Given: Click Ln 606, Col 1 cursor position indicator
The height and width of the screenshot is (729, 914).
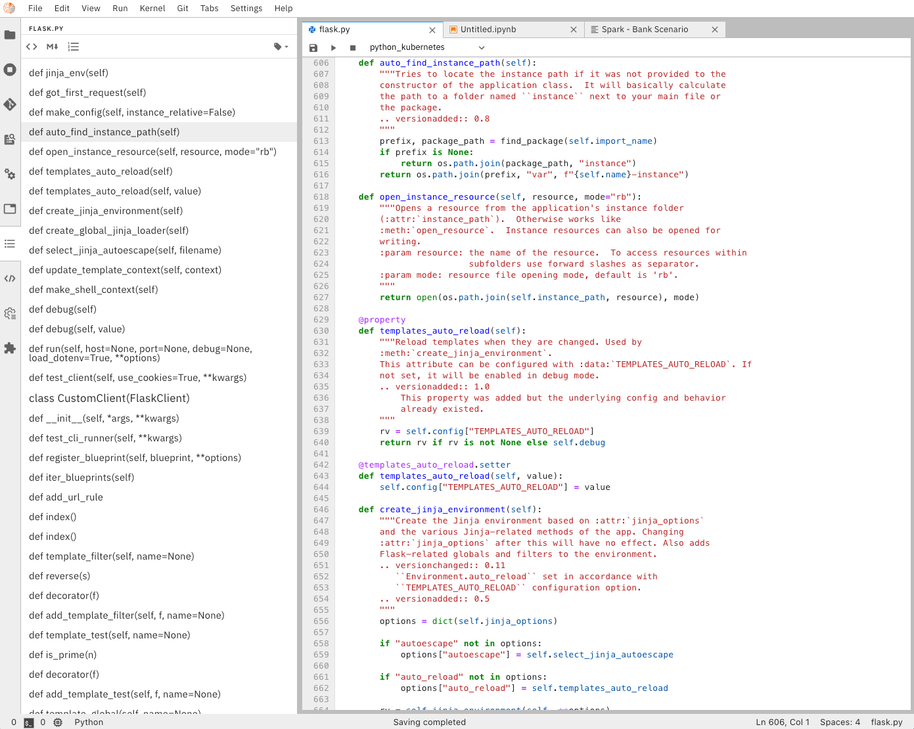Looking at the screenshot, I should pos(783,722).
